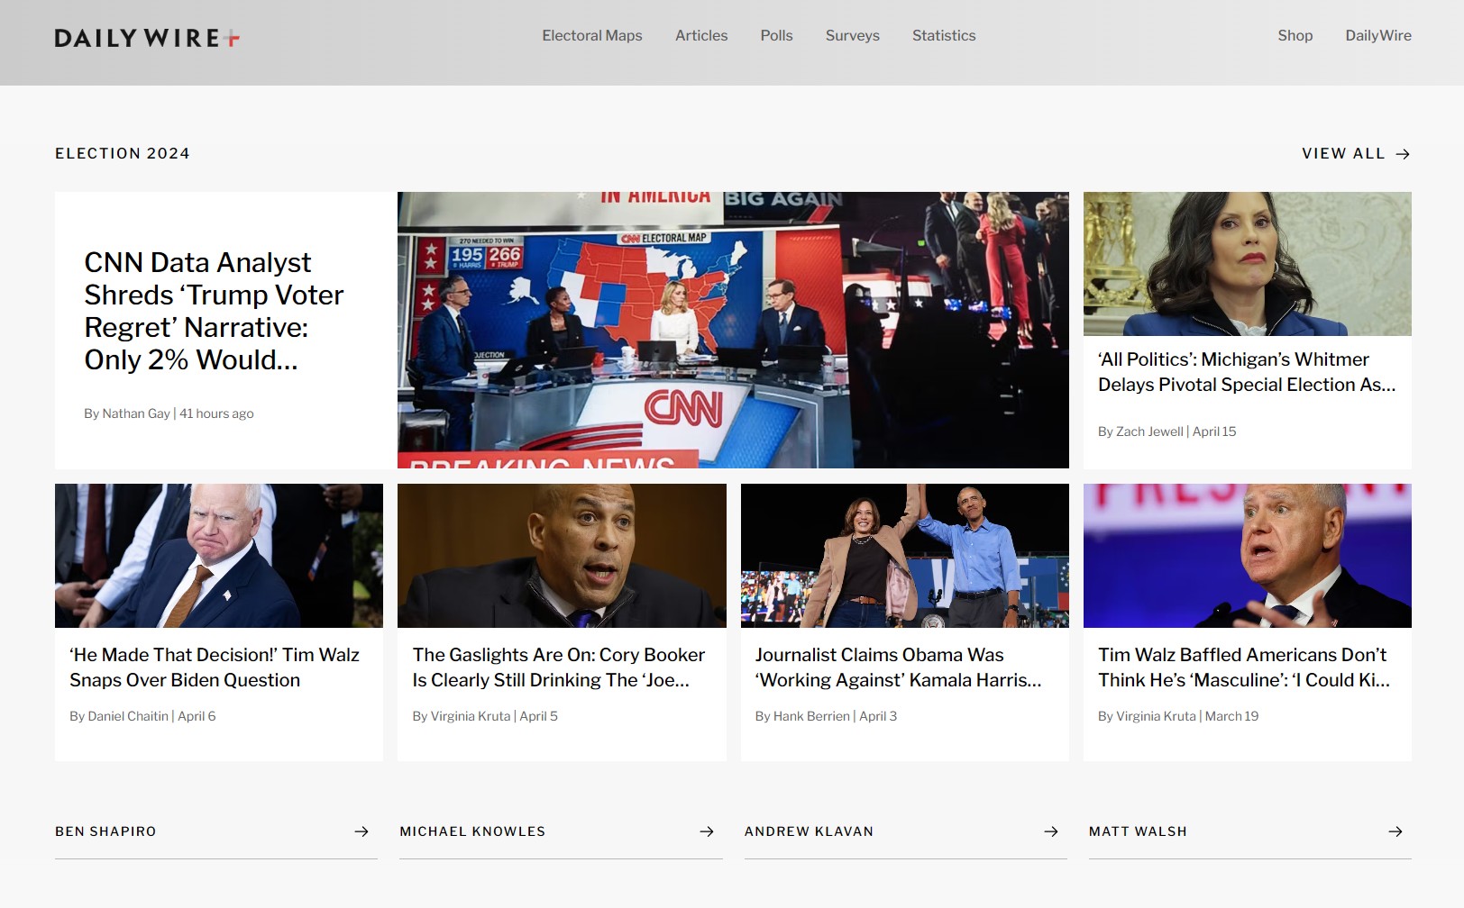Open the Surveys page
1464x908 pixels.
pyautogui.click(x=852, y=36)
